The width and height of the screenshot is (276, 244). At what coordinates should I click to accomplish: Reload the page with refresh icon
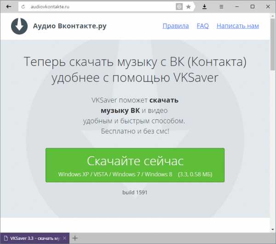tap(23, 7)
